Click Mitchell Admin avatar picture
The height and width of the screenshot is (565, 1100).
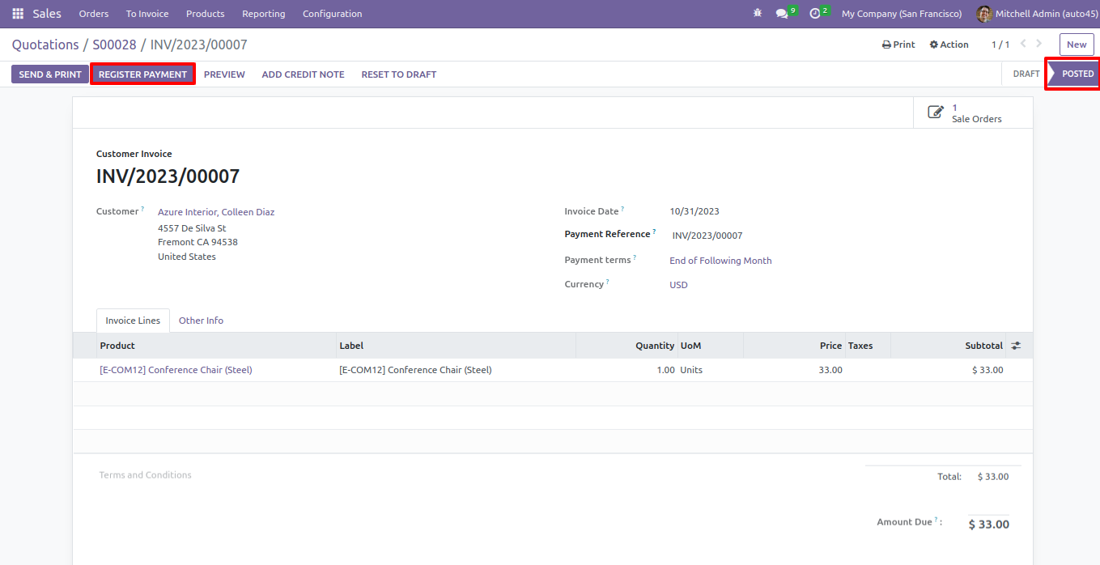984,14
